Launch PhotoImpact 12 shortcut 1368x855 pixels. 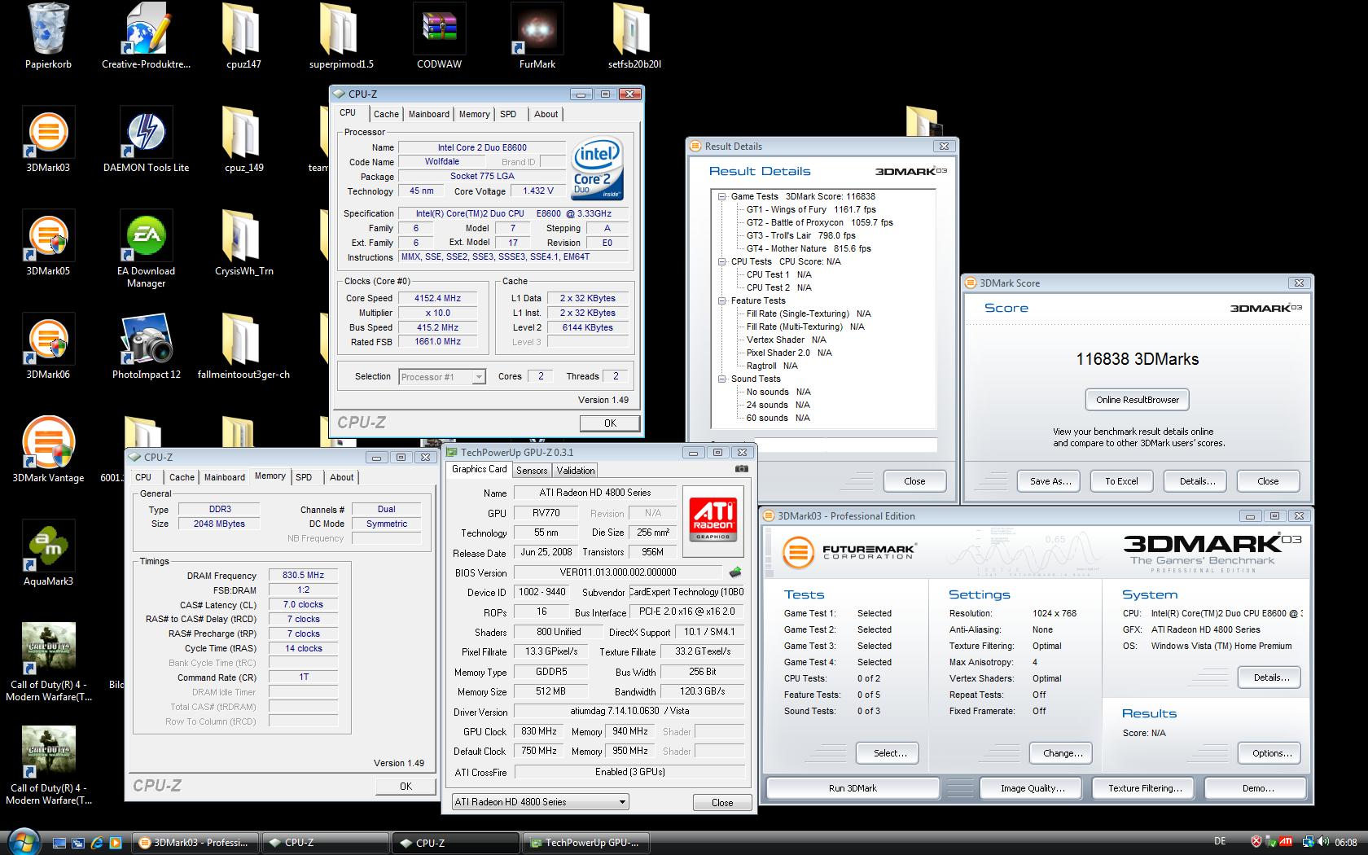146,346
